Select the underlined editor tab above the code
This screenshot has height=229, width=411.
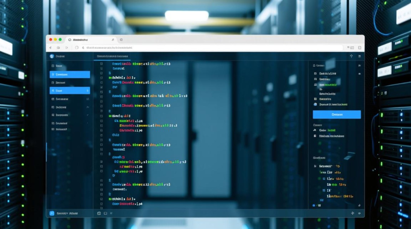112,56
